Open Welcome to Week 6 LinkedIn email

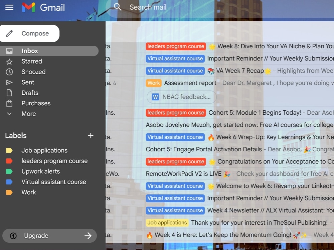click(220, 186)
